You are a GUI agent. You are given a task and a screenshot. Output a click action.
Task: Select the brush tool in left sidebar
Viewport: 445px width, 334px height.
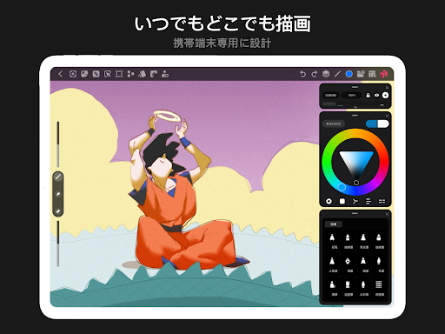(x=58, y=177)
